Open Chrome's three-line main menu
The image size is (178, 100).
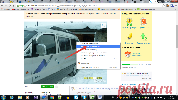176,6
